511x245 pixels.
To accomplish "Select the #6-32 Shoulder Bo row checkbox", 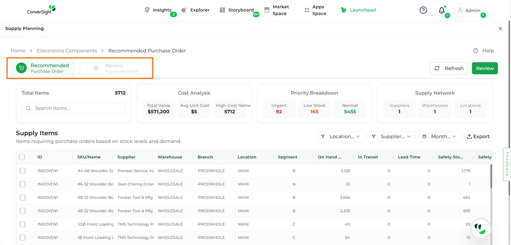I will pos(23,184).
